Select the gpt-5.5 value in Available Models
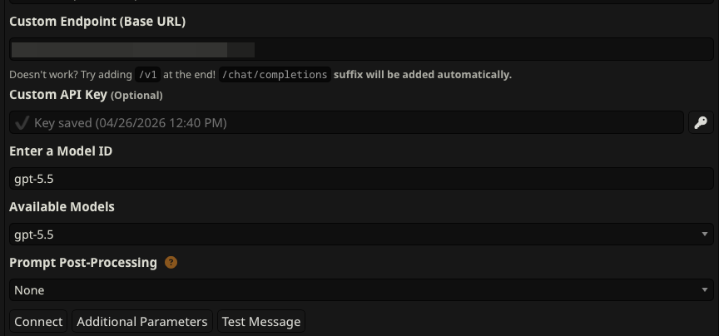The height and width of the screenshot is (336, 719). click(34, 235)
